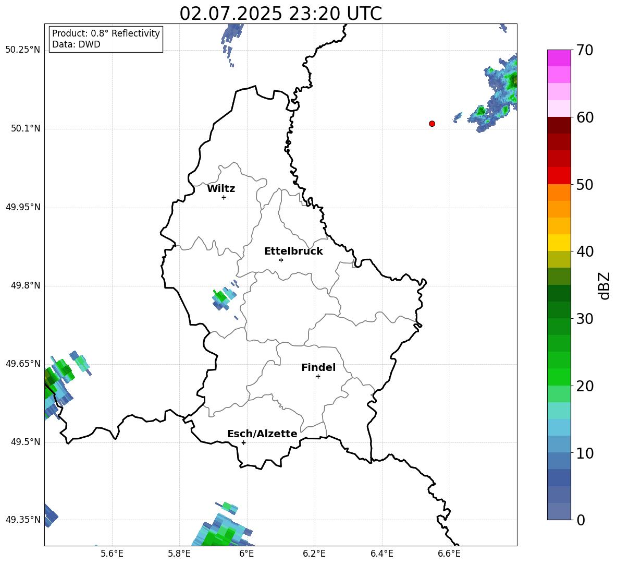The height and width of the screenshot is (564, 617).
Task: Click the latitude label 49.8°N
Action: tap(26, 285)
